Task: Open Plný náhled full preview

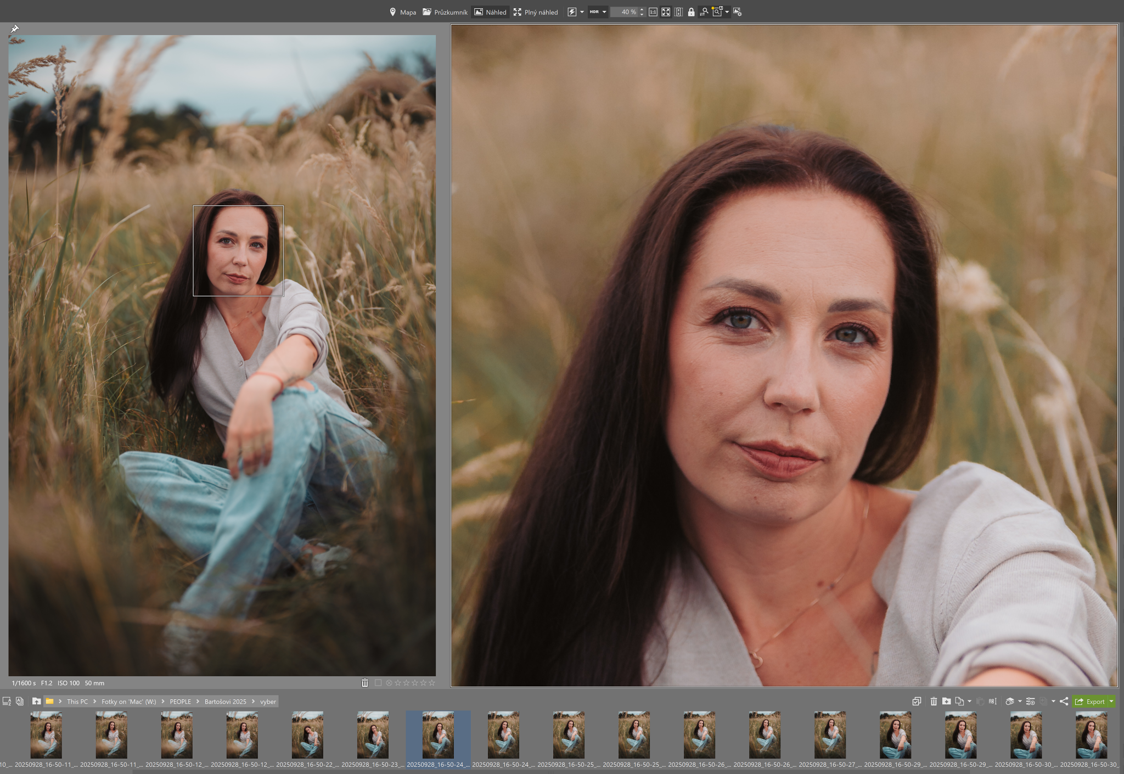Action: [536, 12]
